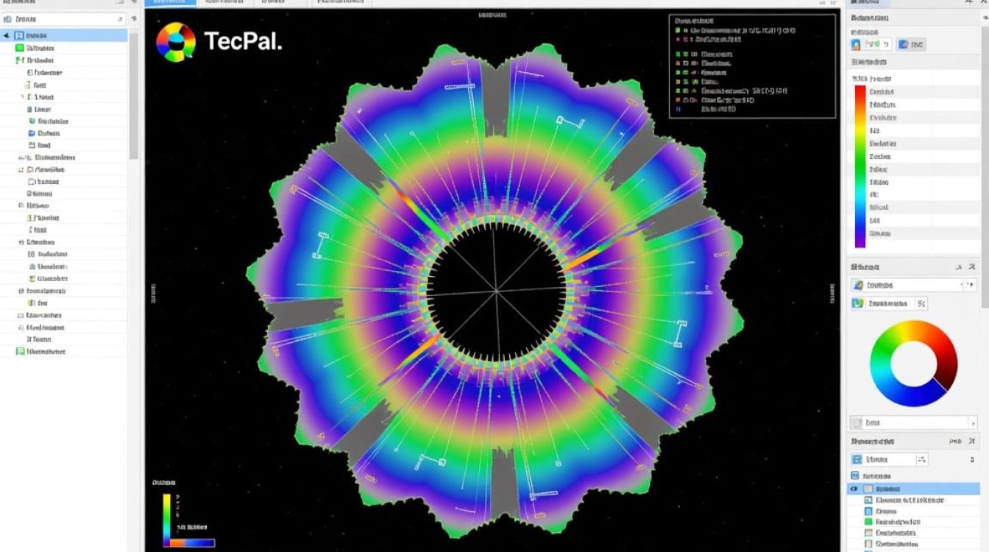Click the TecPal rainbow logo icon

click(x=176, y=42)
